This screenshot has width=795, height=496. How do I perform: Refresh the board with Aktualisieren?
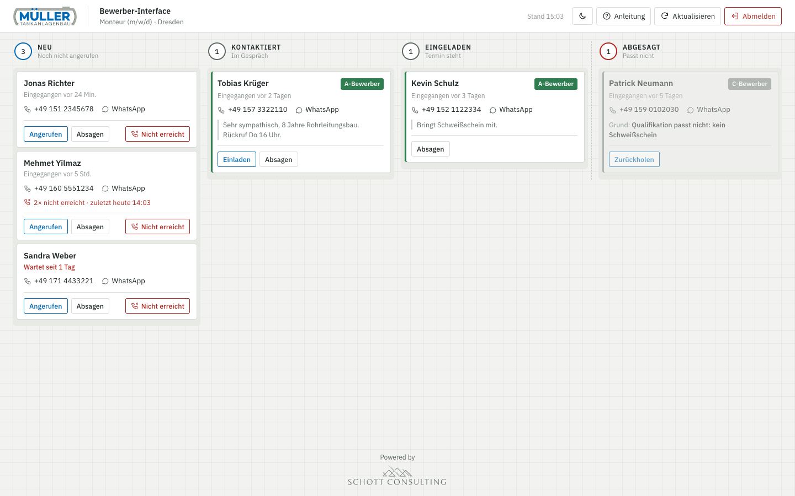(x=688, y=16)
